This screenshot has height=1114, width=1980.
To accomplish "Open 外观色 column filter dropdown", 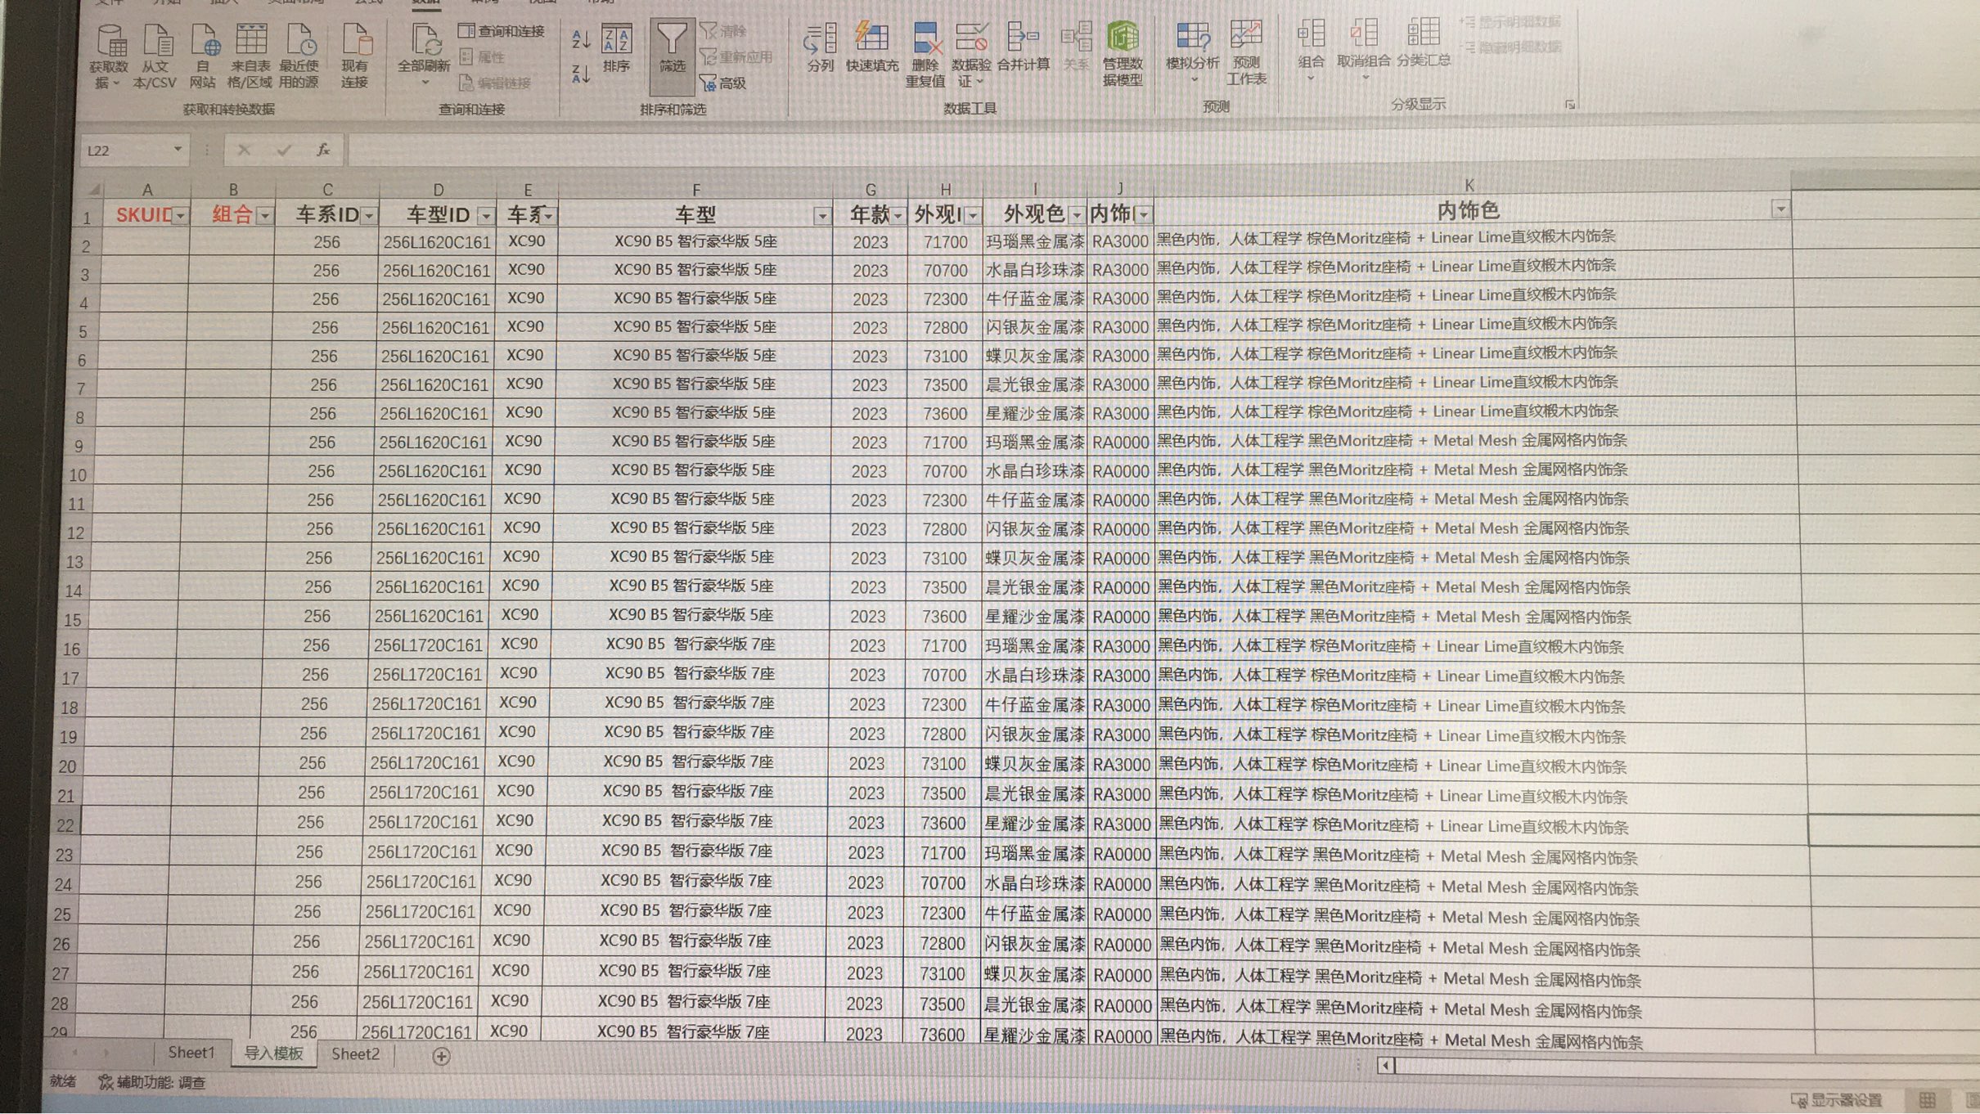I will [1077, 215].
